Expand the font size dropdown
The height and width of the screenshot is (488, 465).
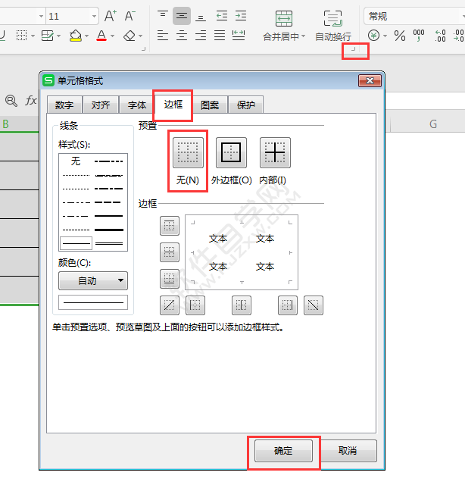pos(92,16)
